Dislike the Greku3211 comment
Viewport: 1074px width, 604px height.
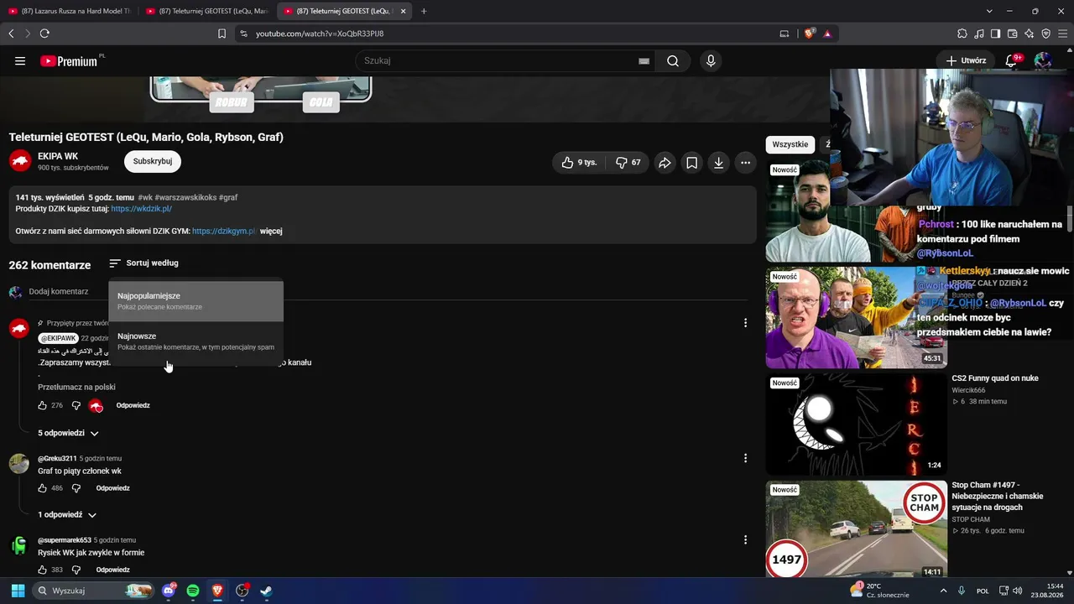(76, 488)
